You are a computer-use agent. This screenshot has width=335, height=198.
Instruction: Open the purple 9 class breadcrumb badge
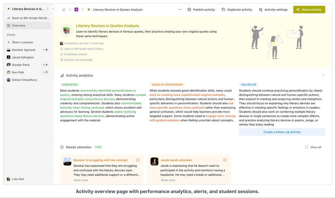tap(76, 9)
